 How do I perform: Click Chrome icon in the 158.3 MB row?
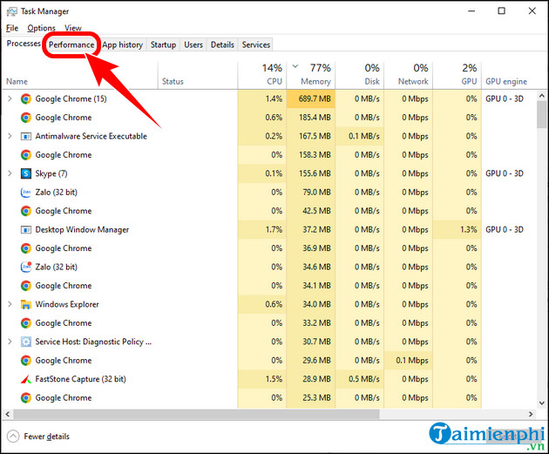click(25, 155)
